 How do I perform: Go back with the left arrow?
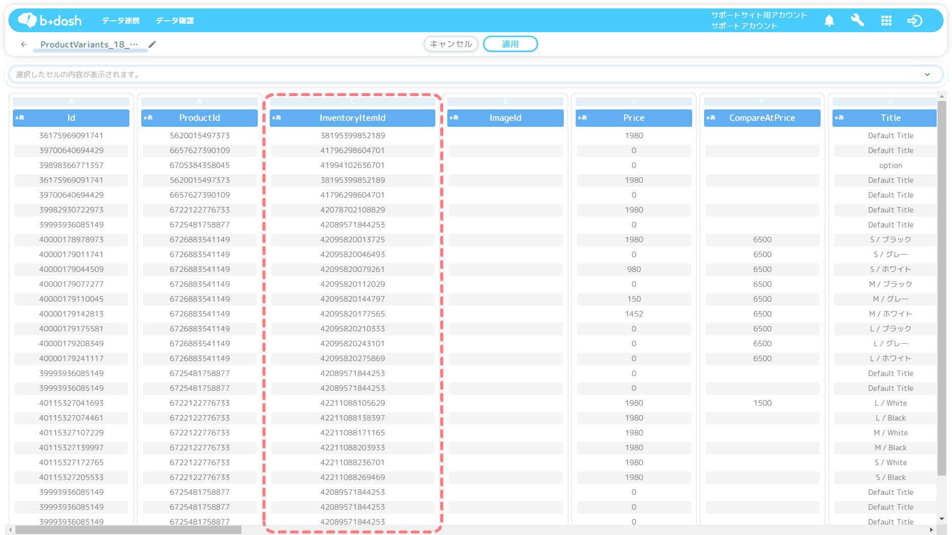click(24, 44)
